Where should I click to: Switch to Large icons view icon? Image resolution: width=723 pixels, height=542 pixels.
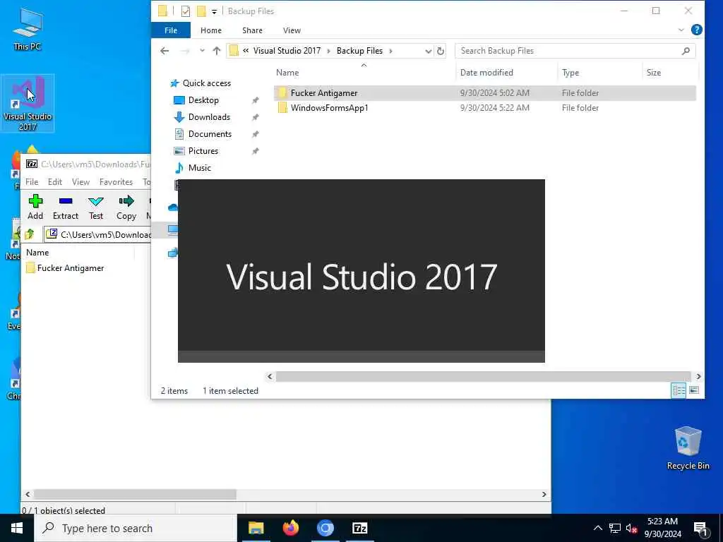tap(694, 390)
